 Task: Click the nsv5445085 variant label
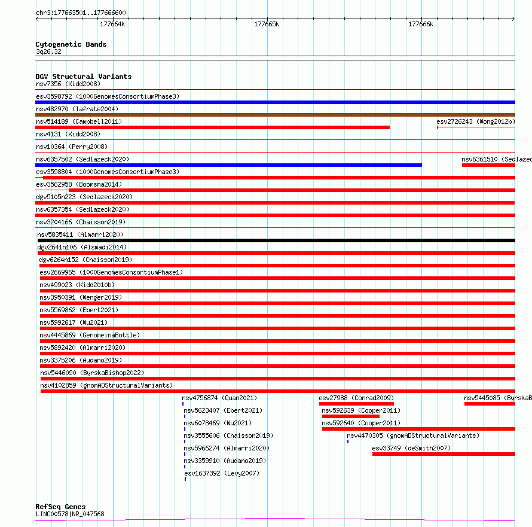(498, 398)
